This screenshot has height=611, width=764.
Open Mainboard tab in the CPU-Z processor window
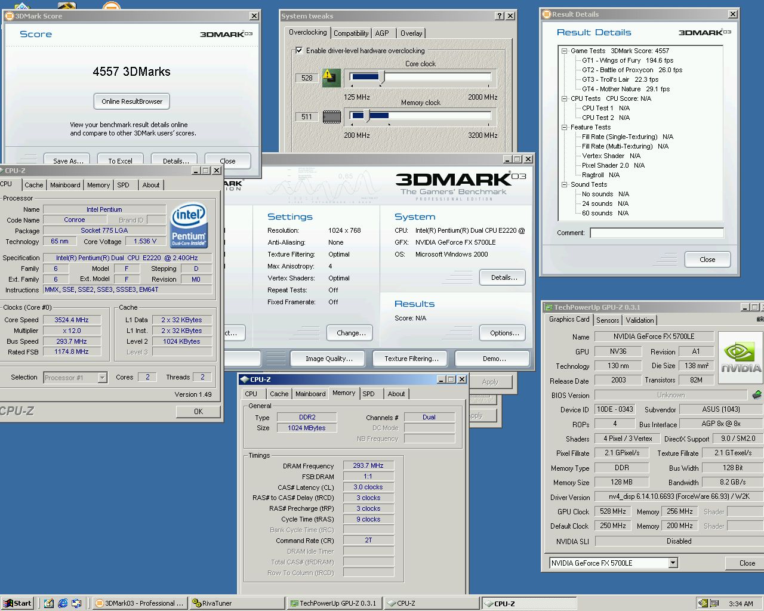(65, 185)
